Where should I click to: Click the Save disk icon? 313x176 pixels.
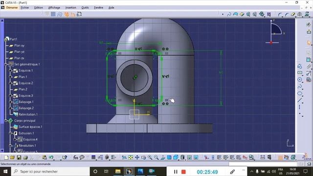click(x=19, y=157)
